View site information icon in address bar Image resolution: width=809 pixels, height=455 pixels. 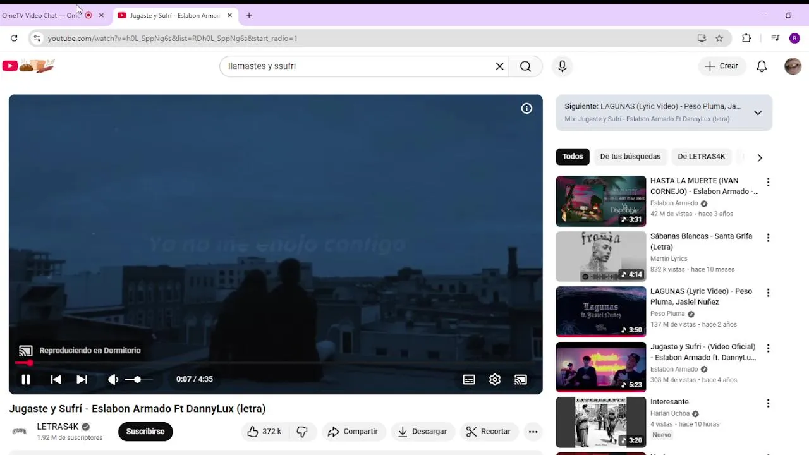(x=37, y=39)
